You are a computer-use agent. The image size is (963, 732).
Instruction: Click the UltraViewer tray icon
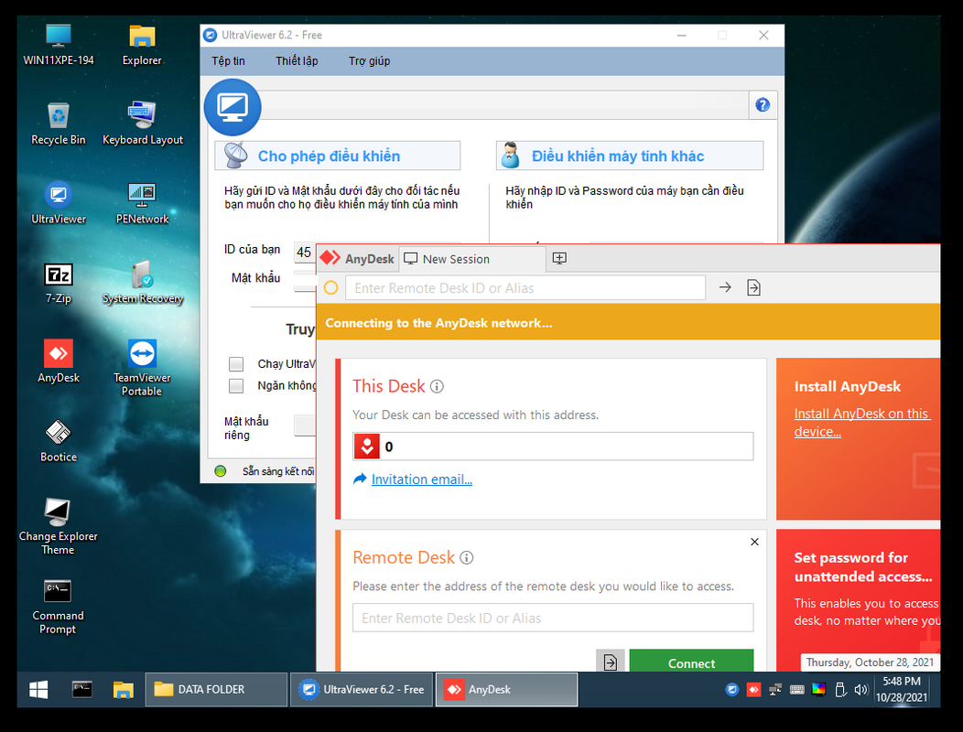(x=732, y=690)
